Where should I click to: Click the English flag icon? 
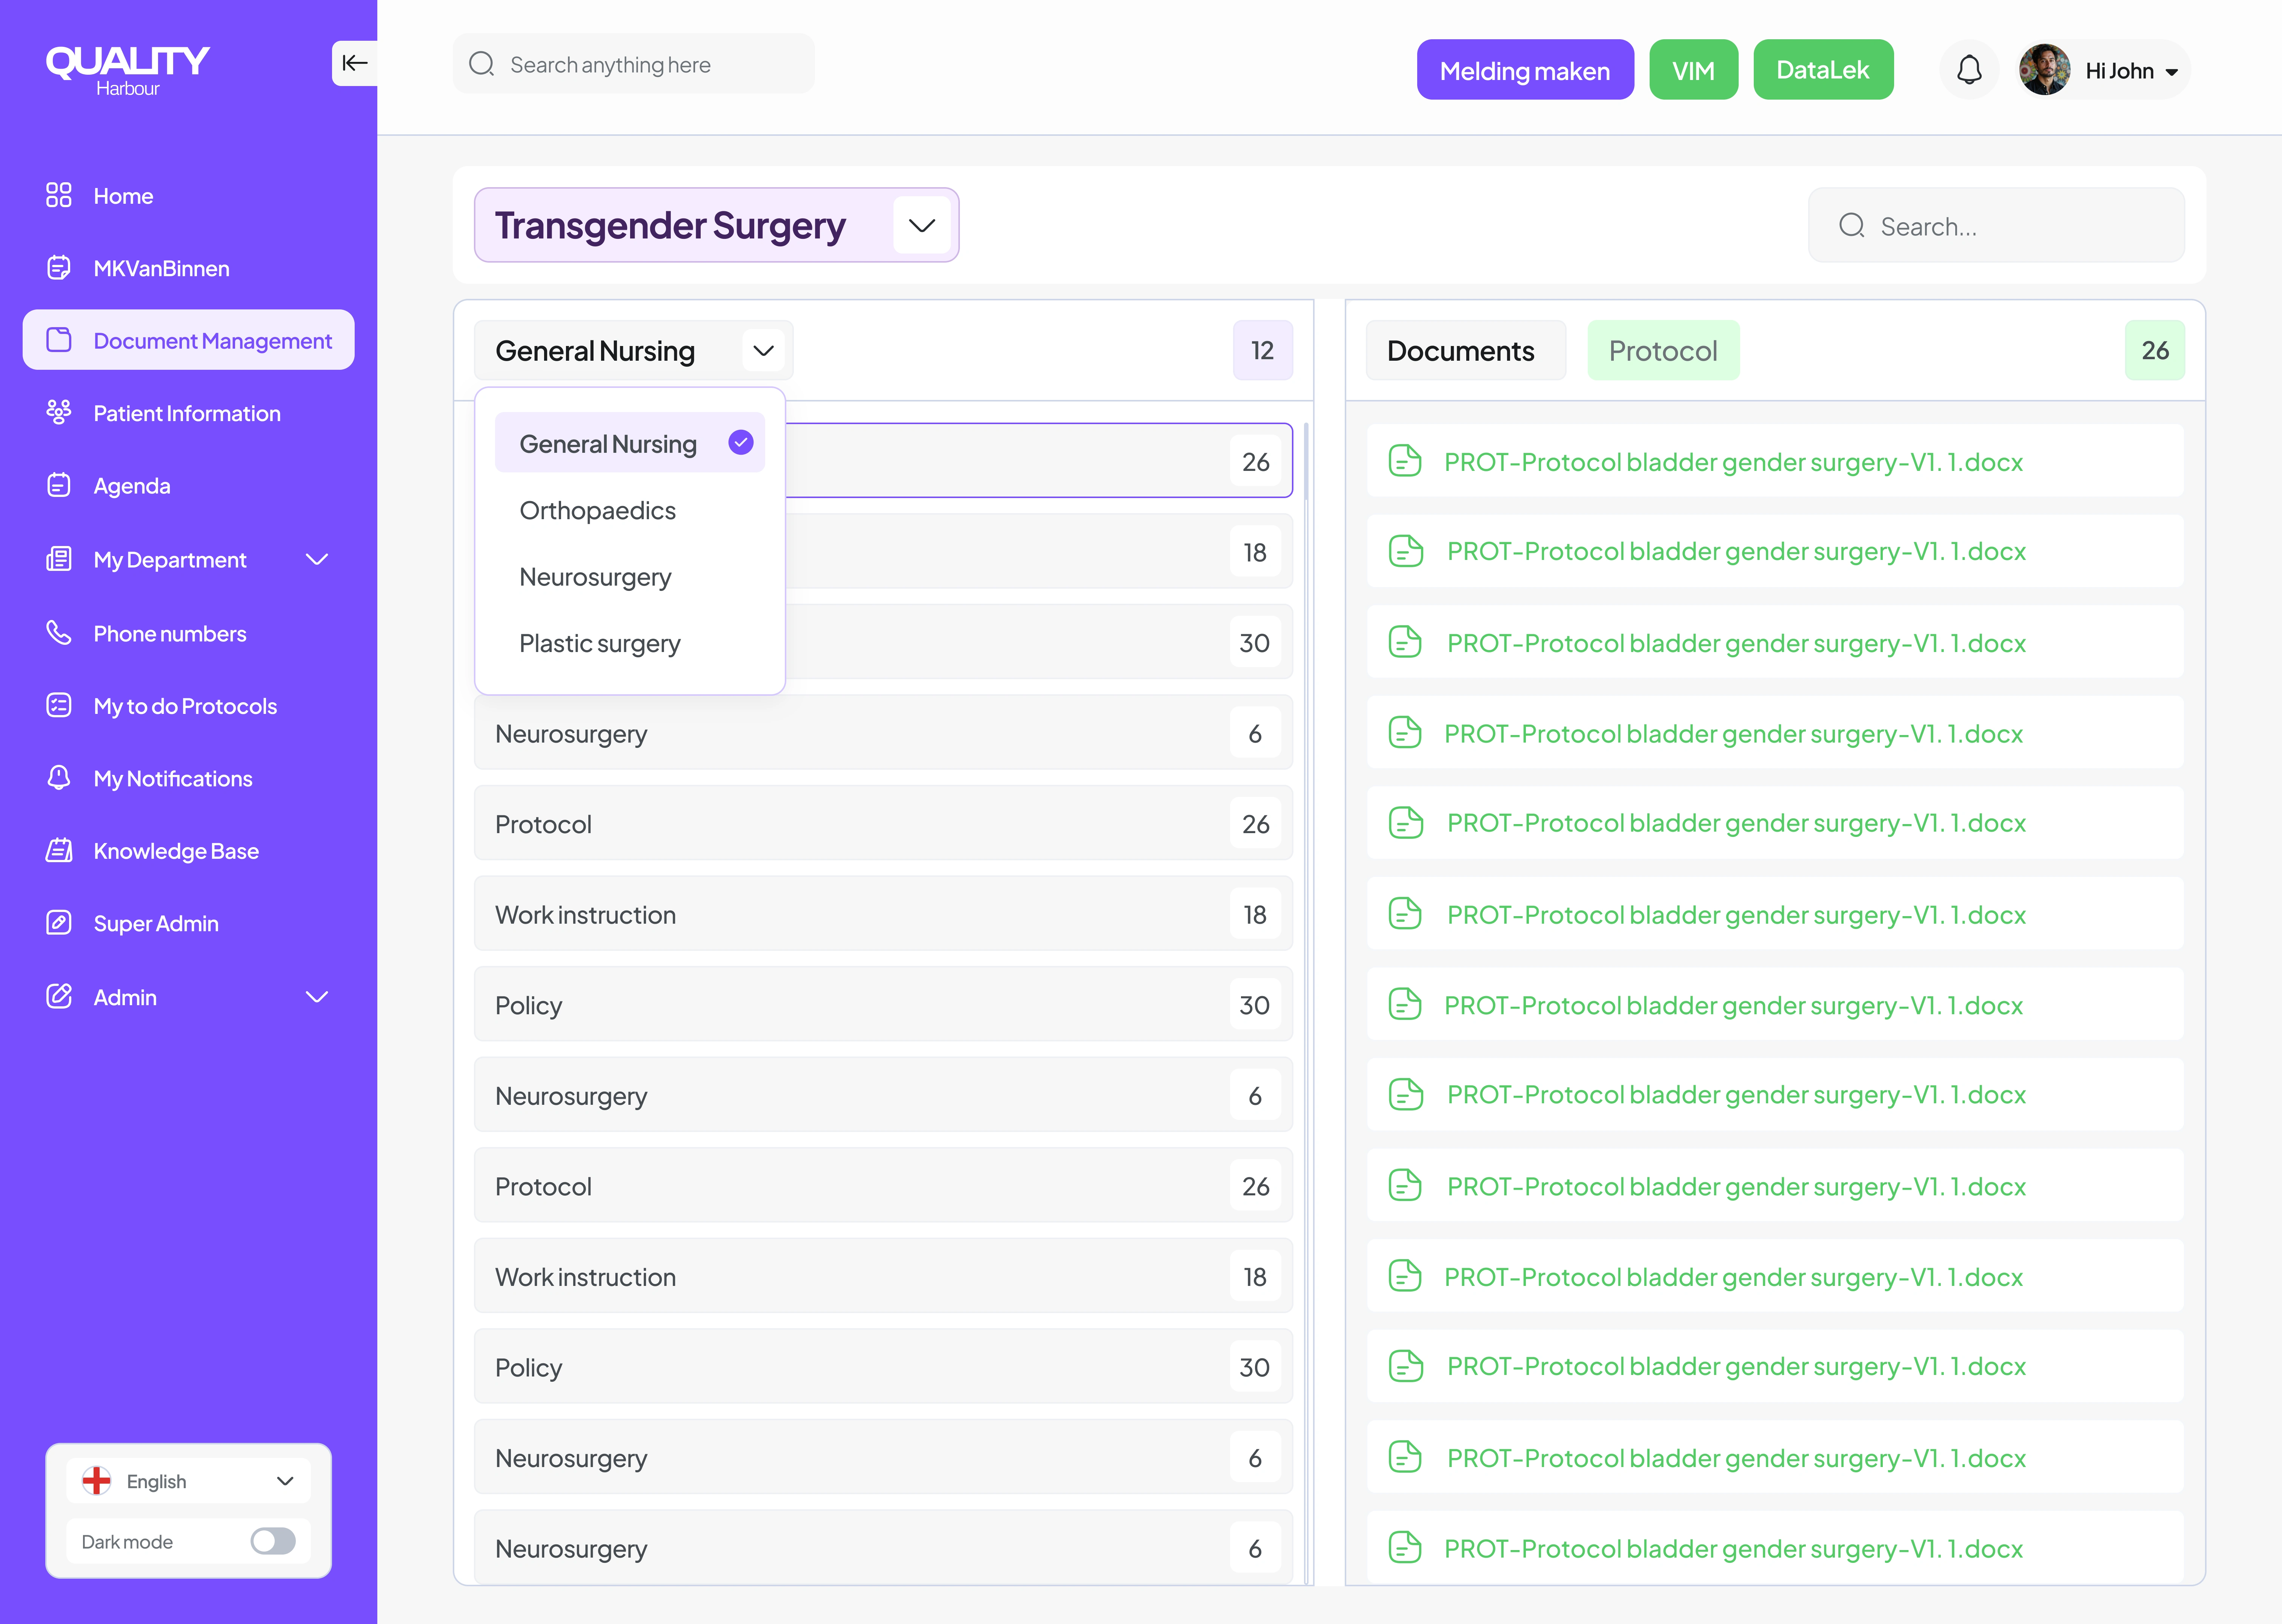(x=96, y=1481)
